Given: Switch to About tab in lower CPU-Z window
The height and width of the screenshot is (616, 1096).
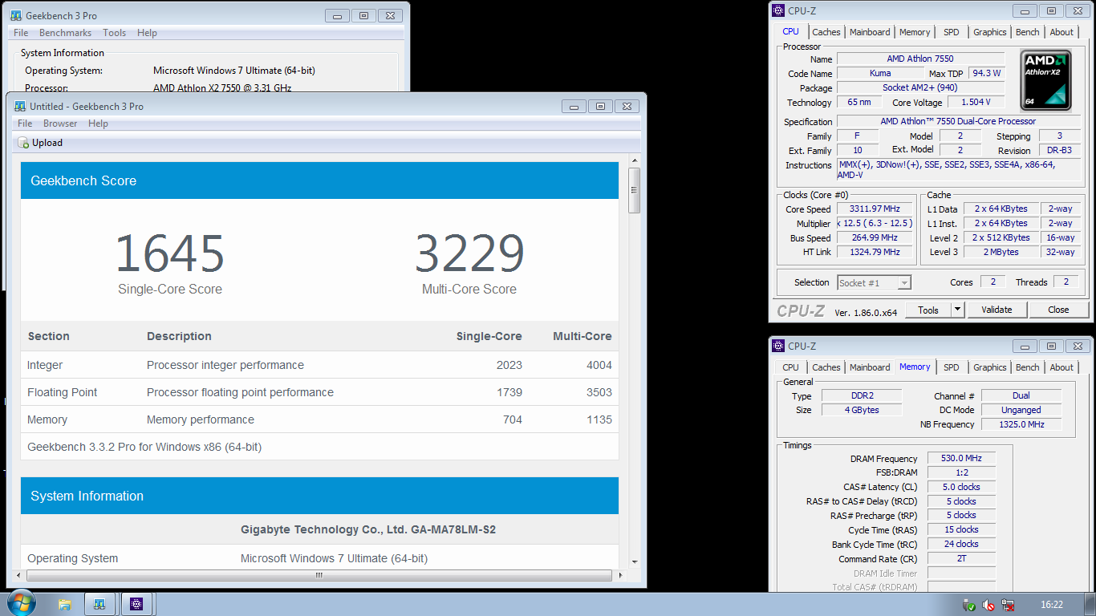Looking at the screenshot, I should click(1061, 367).
